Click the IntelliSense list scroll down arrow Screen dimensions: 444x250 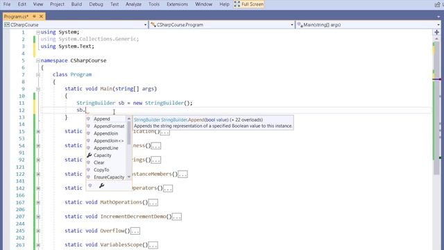129,177
